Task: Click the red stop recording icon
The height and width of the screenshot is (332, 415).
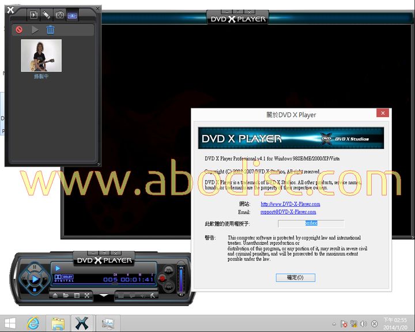Action: coord(19,30)
